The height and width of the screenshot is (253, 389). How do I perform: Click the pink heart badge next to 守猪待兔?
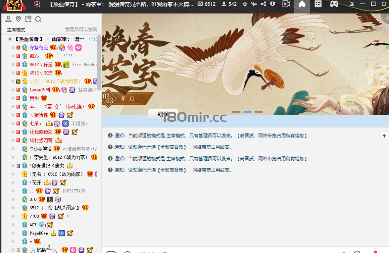[78, 48]
